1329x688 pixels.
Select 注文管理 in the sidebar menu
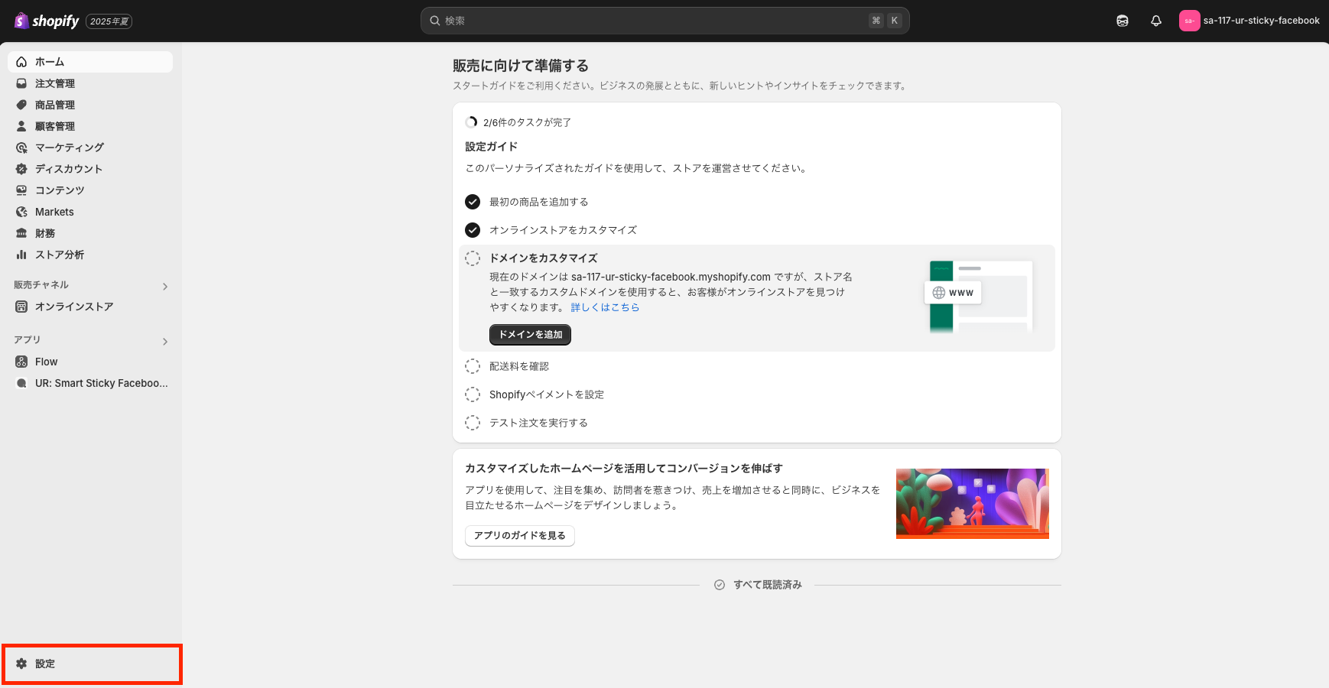pyautogui.click(x=55, y=83)
